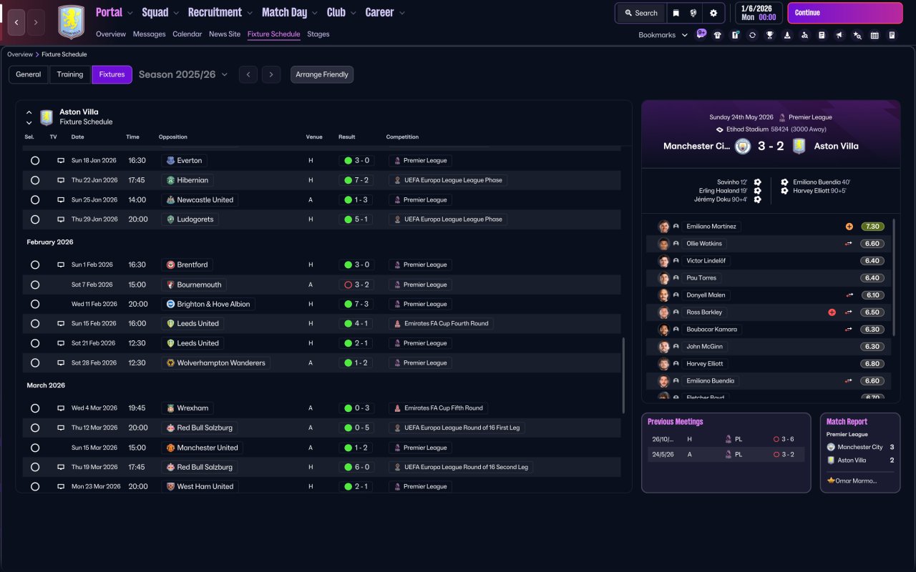916x572 pixels.
Task: Click the Red Bull Salzburg badge on 12 Mar row
Action: click(170, 428)
